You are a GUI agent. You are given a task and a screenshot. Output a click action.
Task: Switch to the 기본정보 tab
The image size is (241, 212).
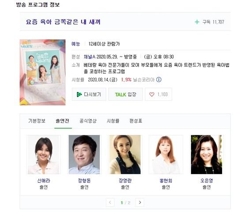(x=37, y=121)
